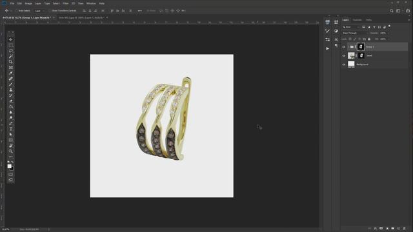Screen dimensions: 413x232
Task: Select the Frame tool
Action: pos(10,68)
